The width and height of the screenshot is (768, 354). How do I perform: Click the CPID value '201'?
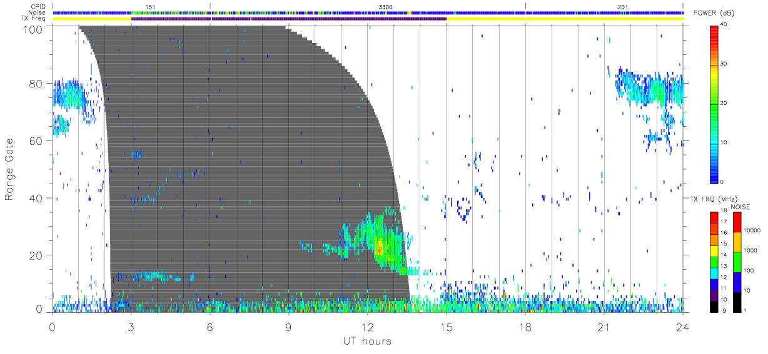622,6
